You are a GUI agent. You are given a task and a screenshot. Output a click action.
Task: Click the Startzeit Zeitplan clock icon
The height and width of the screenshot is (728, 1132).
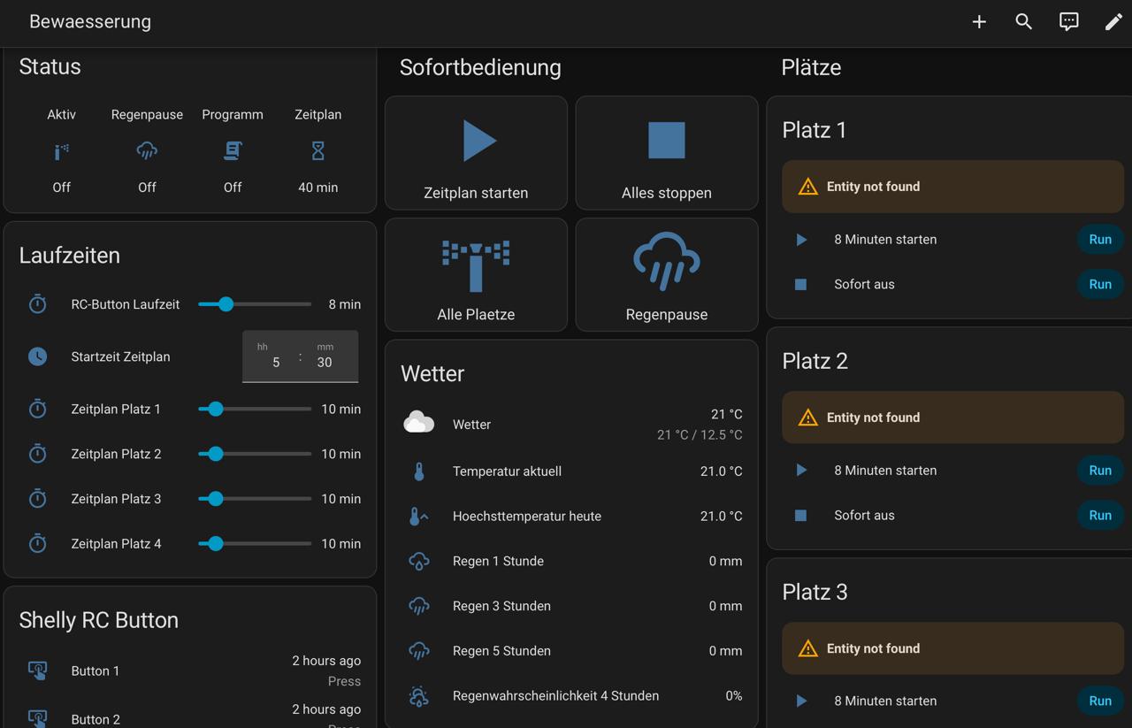click(37, 356)
